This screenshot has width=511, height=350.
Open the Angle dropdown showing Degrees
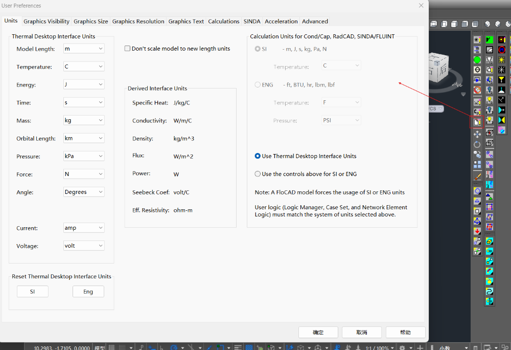tap(84, 192)
